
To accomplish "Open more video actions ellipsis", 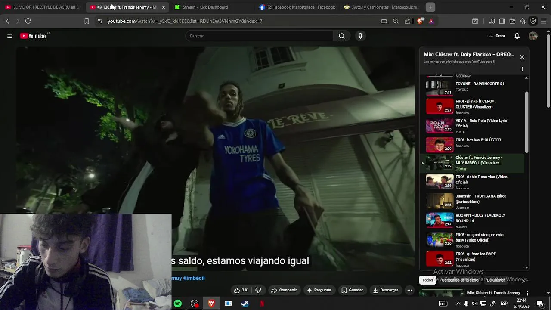I will pyautogui.click(x=409, y=290).
